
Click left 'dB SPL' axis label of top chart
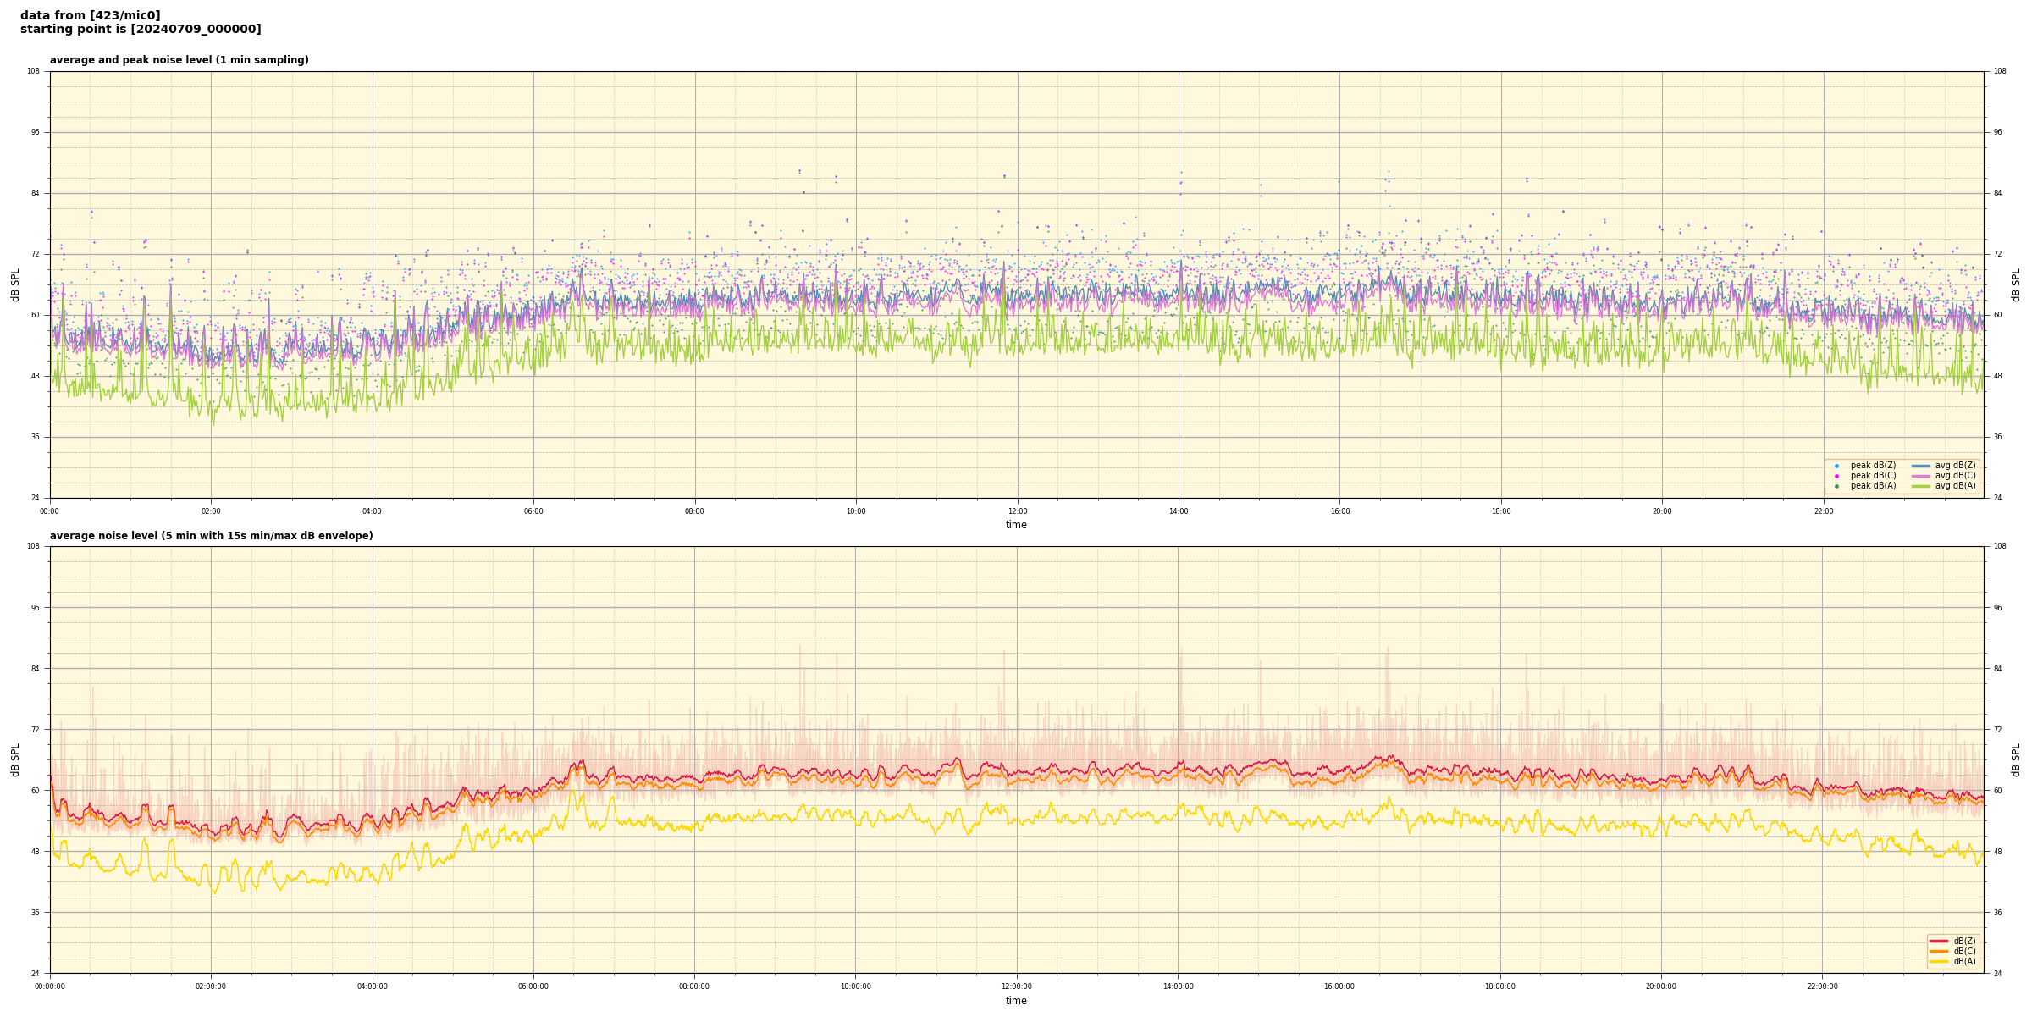[x=15, y=284]
